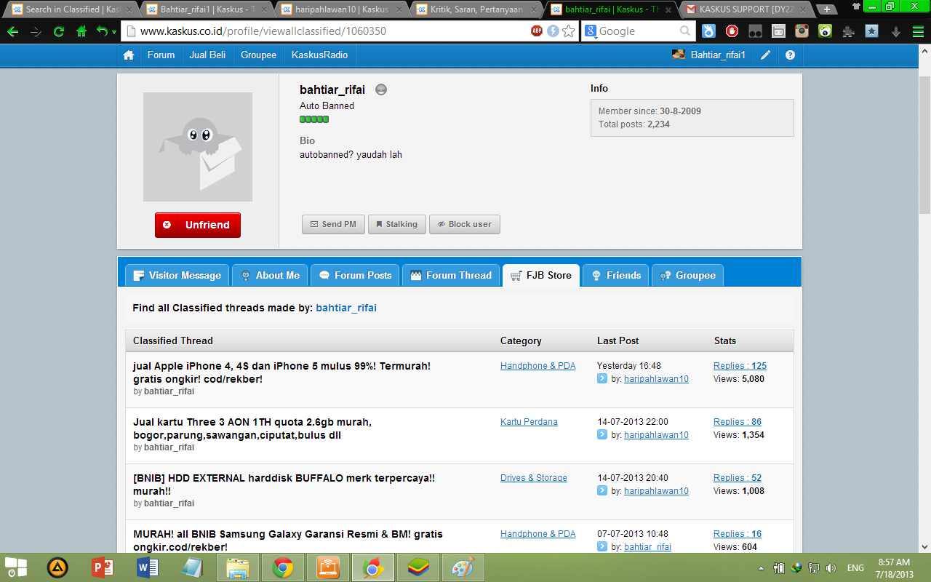Open File Explorer from the taskbar

coord(238,567)
